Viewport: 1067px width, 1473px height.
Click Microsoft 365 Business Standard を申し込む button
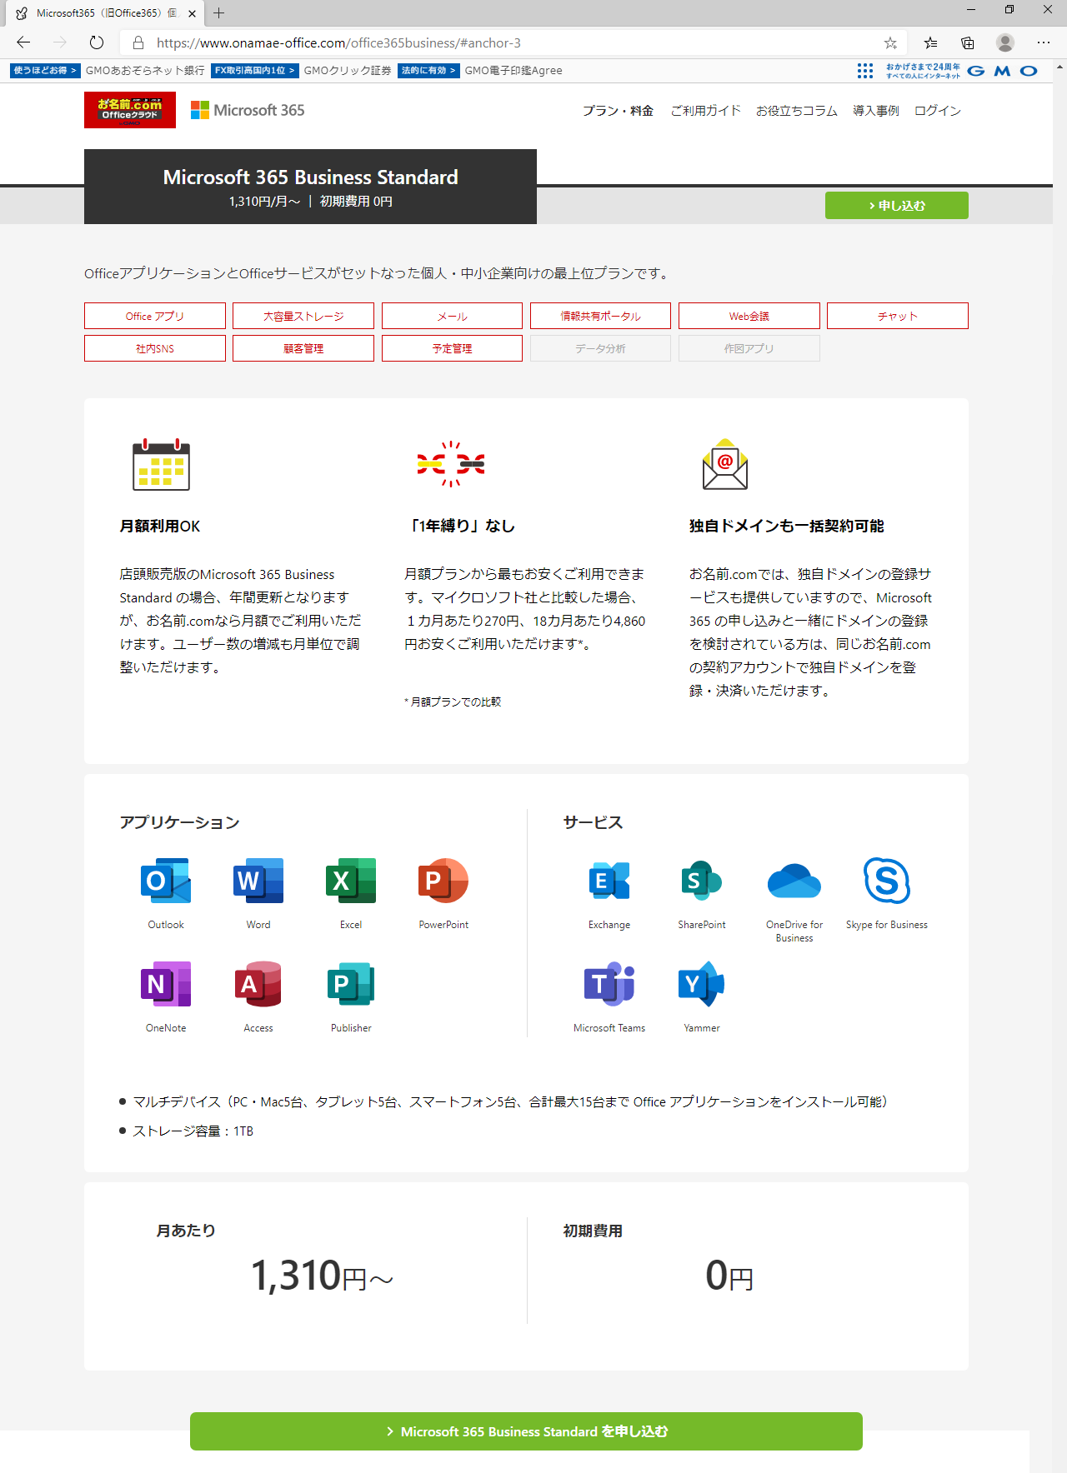click(x=526, y=1431)
